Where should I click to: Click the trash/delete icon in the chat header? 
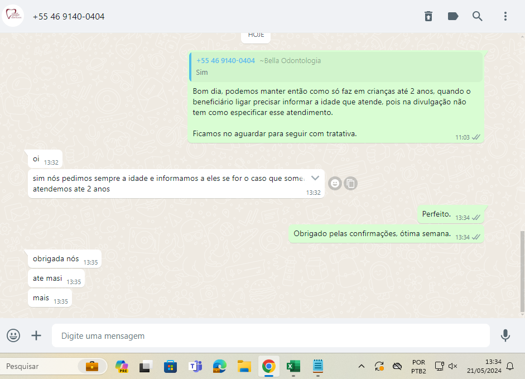(x=428, y=16)
